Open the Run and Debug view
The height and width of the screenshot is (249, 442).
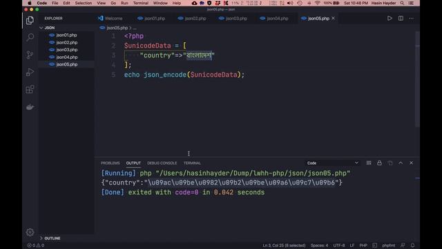(30, 72)
